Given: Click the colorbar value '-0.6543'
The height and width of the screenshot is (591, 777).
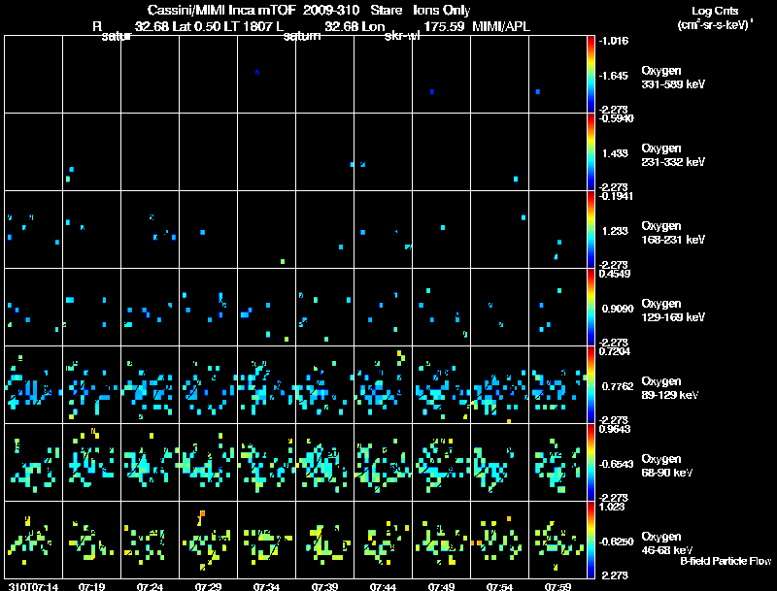Looking at the screenshot, I should [x=616, y=464].
